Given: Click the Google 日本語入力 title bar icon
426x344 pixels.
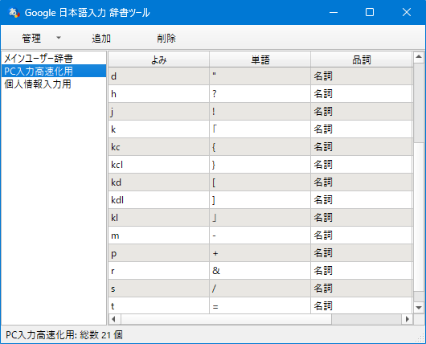Looking at the screenshot, I should (14, 12).
